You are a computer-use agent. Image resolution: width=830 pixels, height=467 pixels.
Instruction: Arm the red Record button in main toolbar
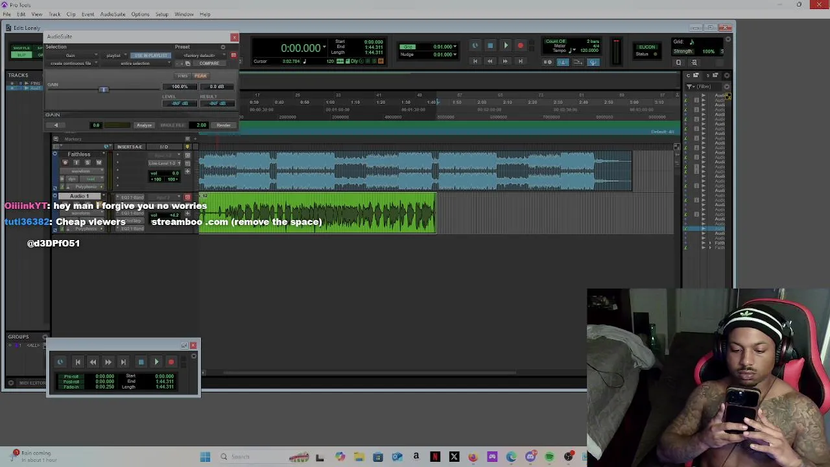click(521, 46)
